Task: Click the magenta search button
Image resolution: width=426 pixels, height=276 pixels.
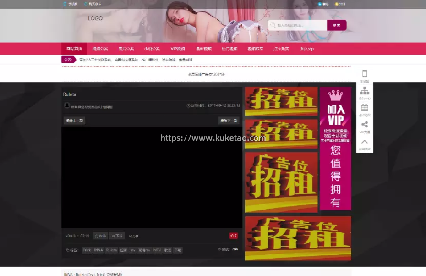Action: (337, 25)
